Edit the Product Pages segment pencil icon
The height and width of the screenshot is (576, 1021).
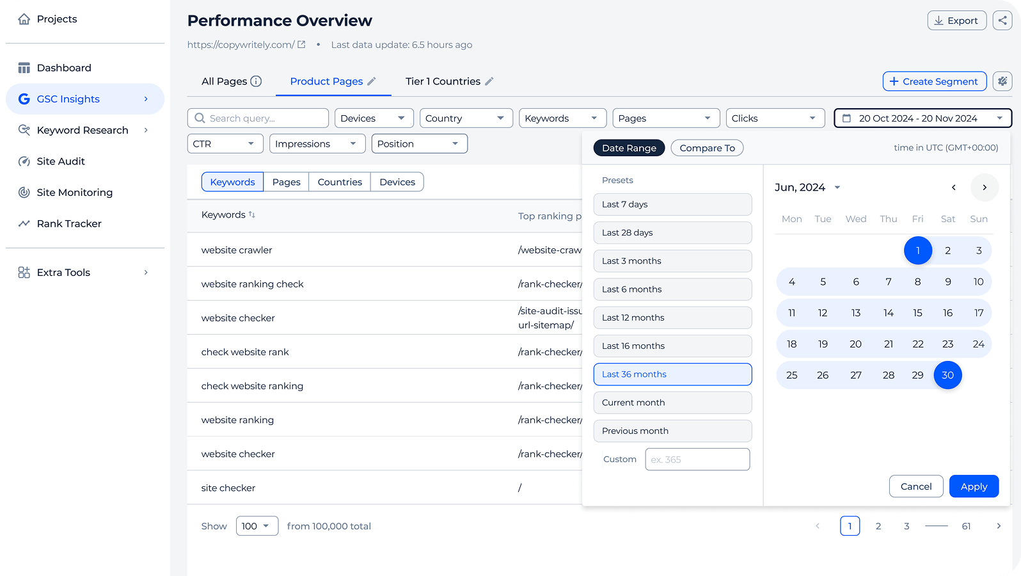pos(372,81)
